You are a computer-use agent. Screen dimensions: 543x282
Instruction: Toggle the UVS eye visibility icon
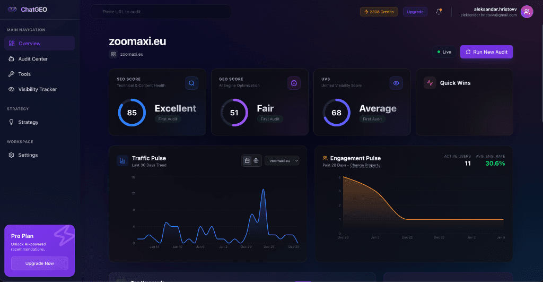pyautogui.click(x=396, y=83)
